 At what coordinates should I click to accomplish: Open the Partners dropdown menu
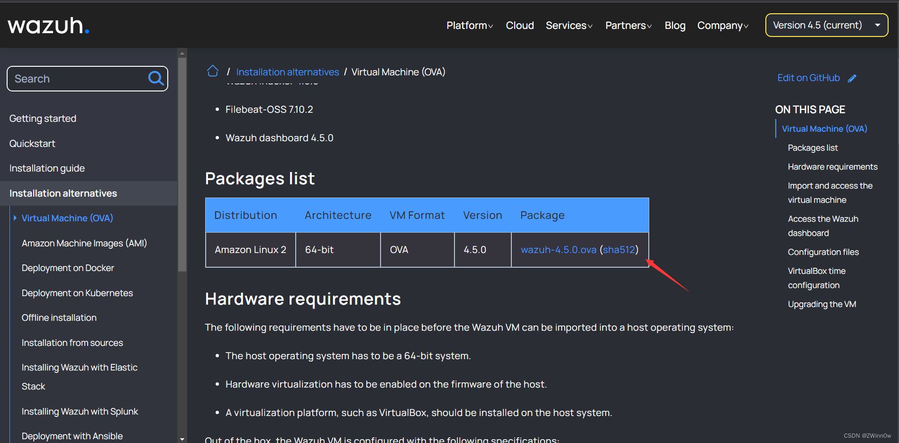click(628, 26)
